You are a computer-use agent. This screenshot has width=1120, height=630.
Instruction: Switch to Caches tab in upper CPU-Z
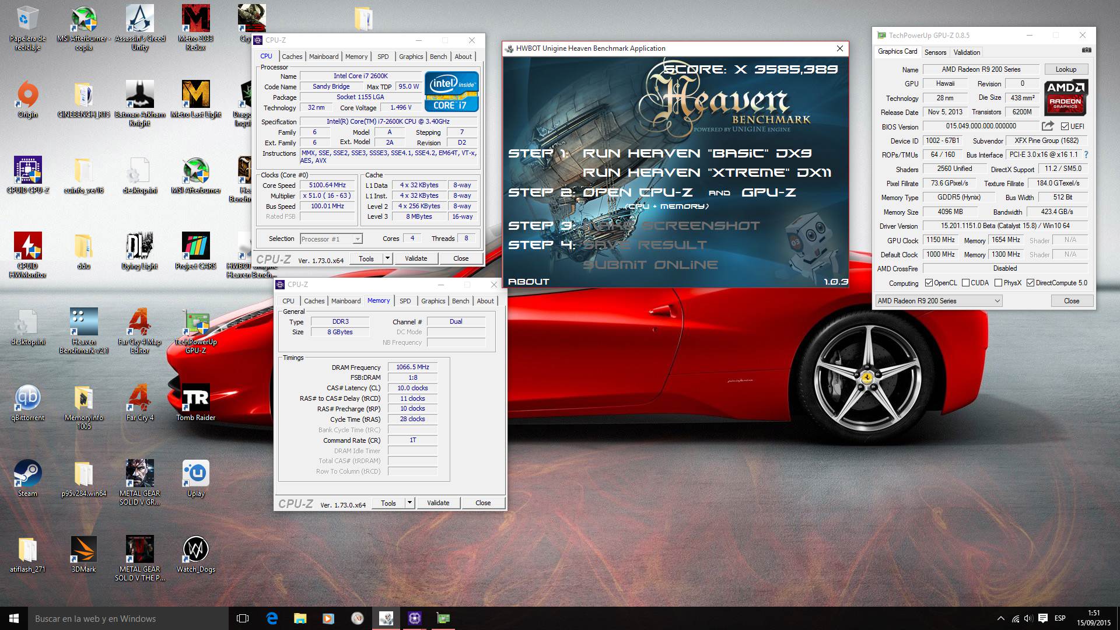[x=292, y=57]
